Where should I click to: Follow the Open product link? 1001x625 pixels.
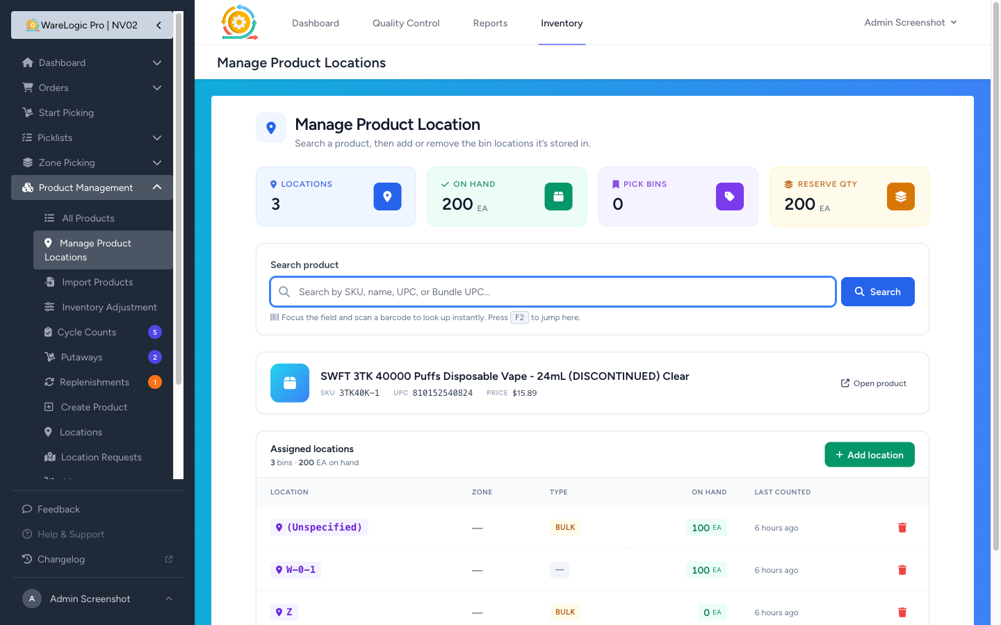tap(874, 383)
